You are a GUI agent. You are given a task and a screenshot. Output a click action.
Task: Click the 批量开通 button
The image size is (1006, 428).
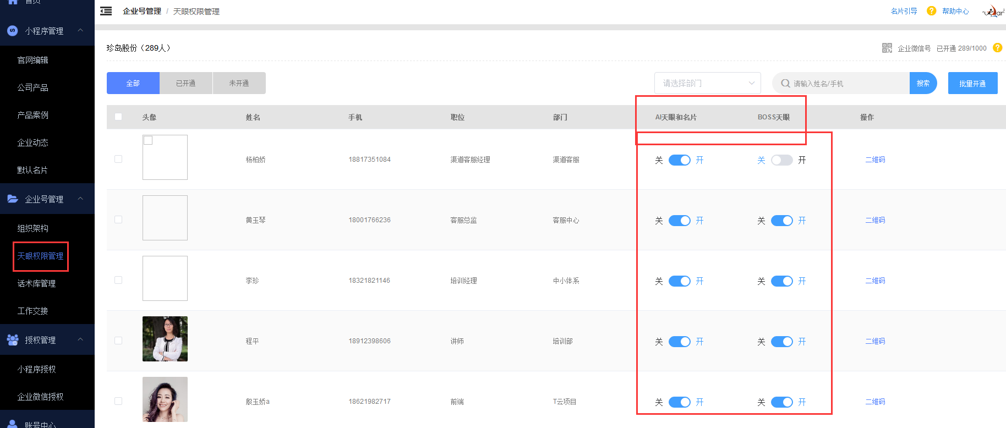point(972,83)
